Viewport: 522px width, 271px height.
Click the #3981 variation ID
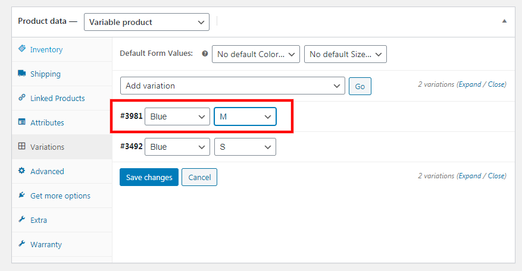coord(131,116)
